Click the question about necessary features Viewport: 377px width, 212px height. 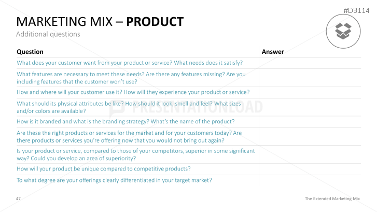point(131,78)
